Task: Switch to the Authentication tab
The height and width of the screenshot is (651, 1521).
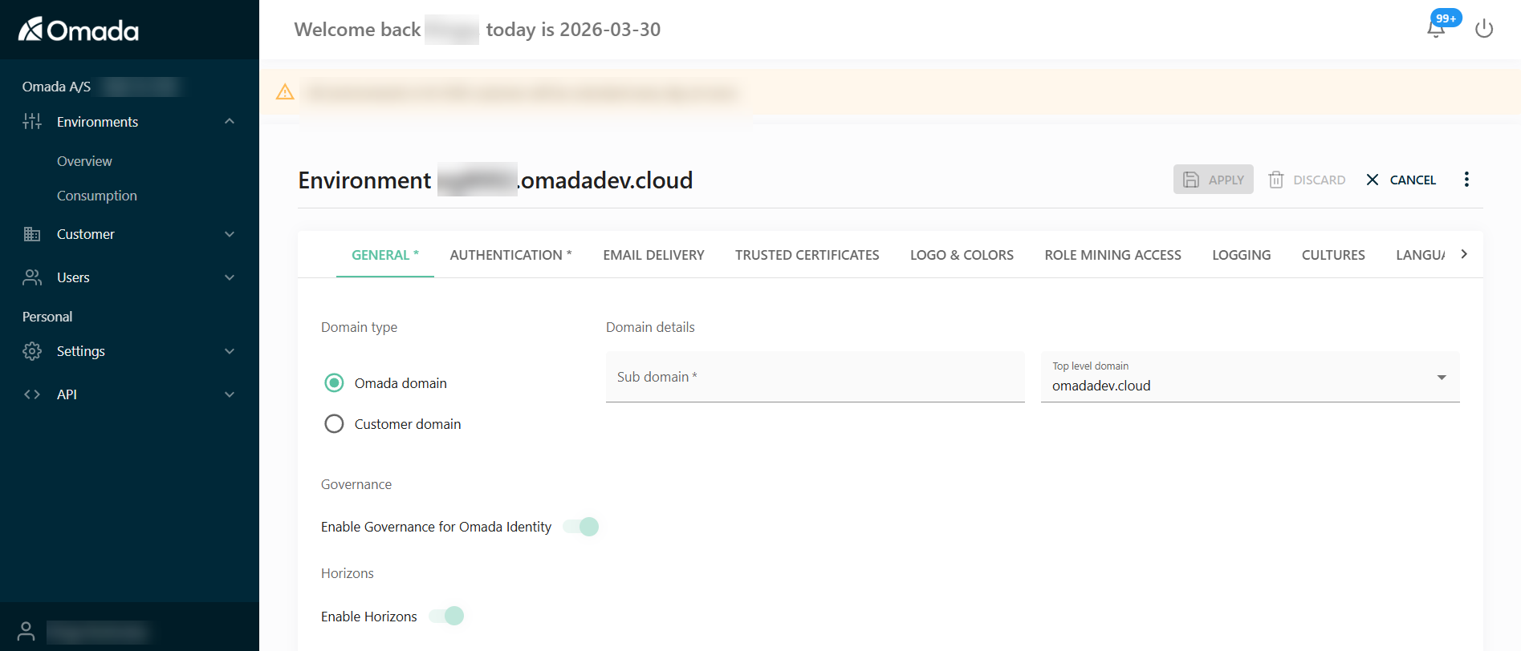Action: pos(510,255)
